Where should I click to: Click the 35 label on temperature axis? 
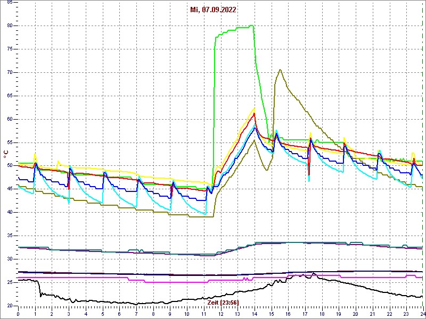click(10, 236)
